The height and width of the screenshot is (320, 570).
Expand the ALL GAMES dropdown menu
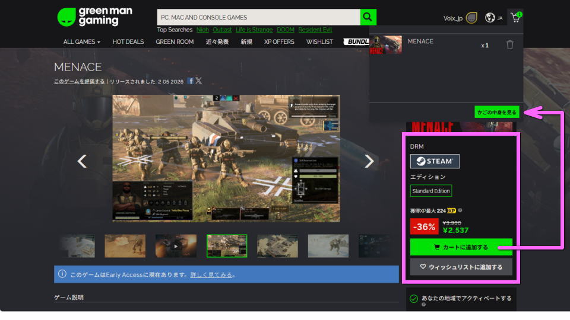tap(81, 42)
